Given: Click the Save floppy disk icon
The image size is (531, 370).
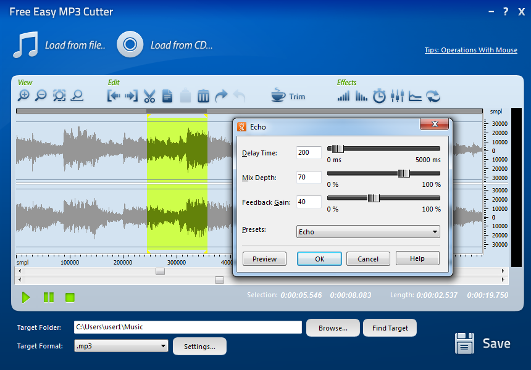Looking at the screenshot, I should click(464, 343).
